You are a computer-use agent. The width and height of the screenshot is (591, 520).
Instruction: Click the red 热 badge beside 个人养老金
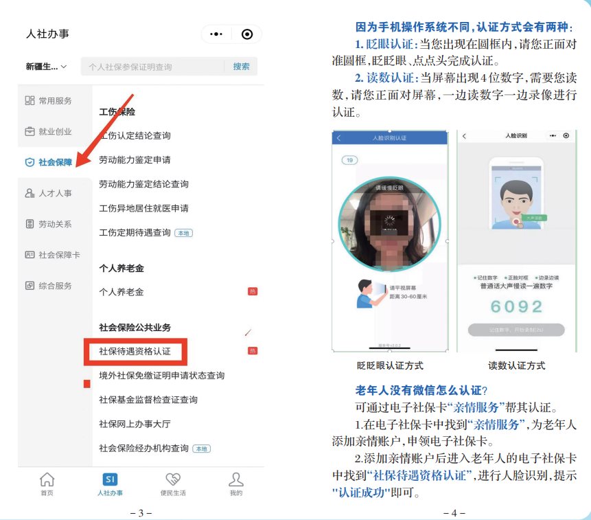click(253, 291)
